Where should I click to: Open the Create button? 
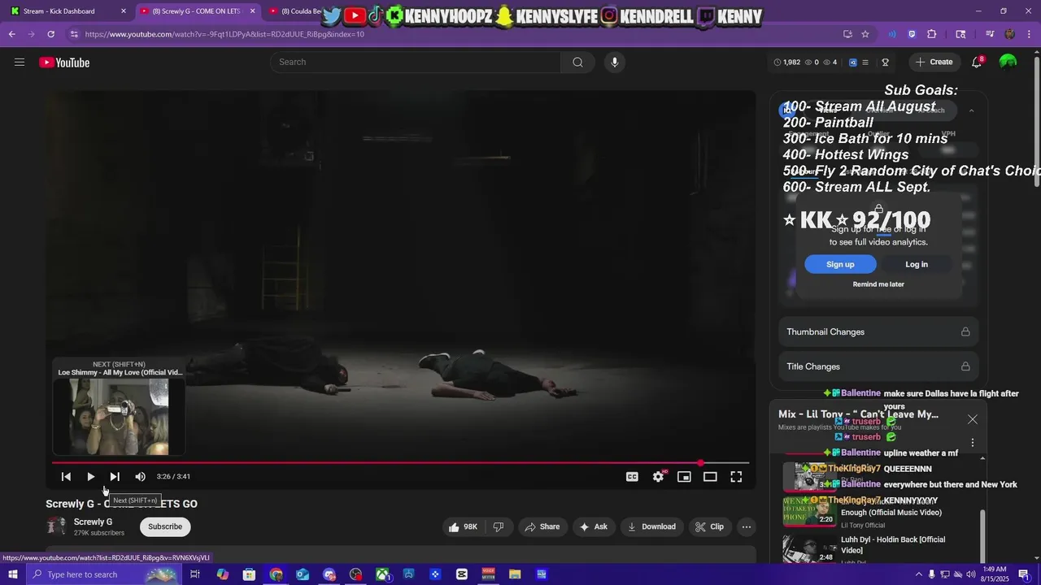coord(934,63)
